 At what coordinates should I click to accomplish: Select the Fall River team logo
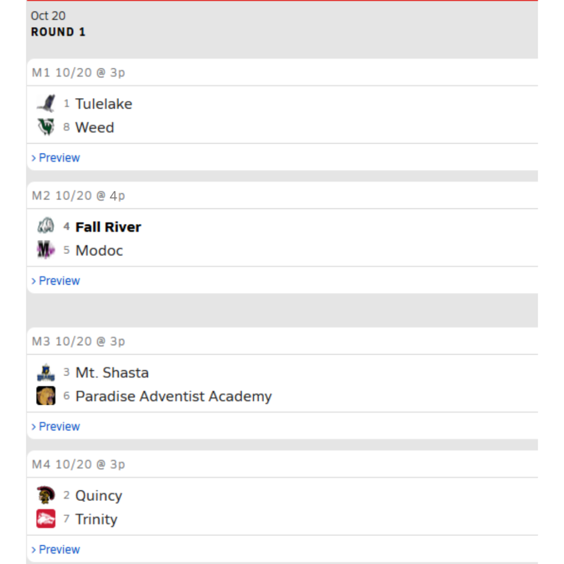coord(46,226)
